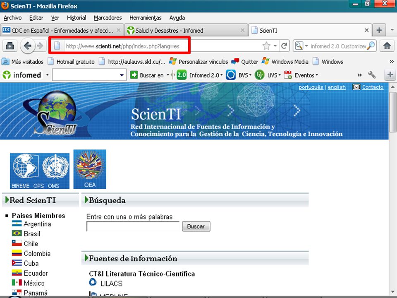Open the Historial menu

point(77,18)
